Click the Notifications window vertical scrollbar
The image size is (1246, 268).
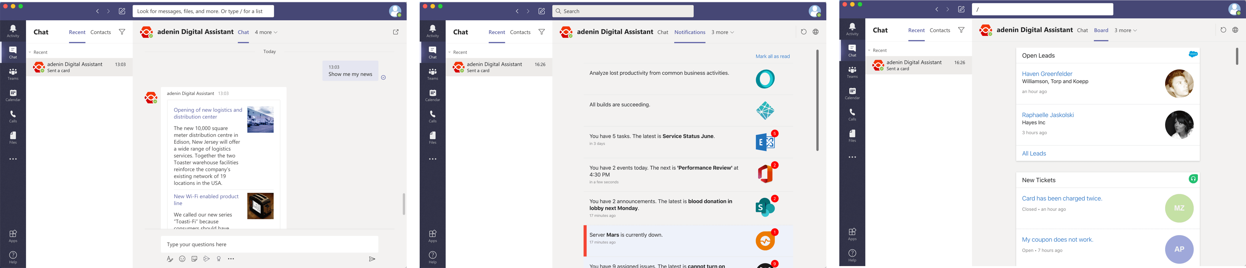[x=818, y=100]
